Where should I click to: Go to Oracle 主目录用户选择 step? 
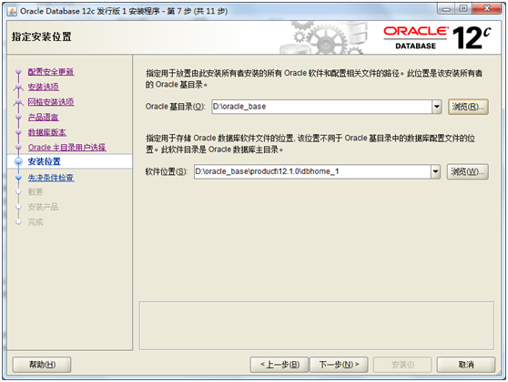click(66, 148)
